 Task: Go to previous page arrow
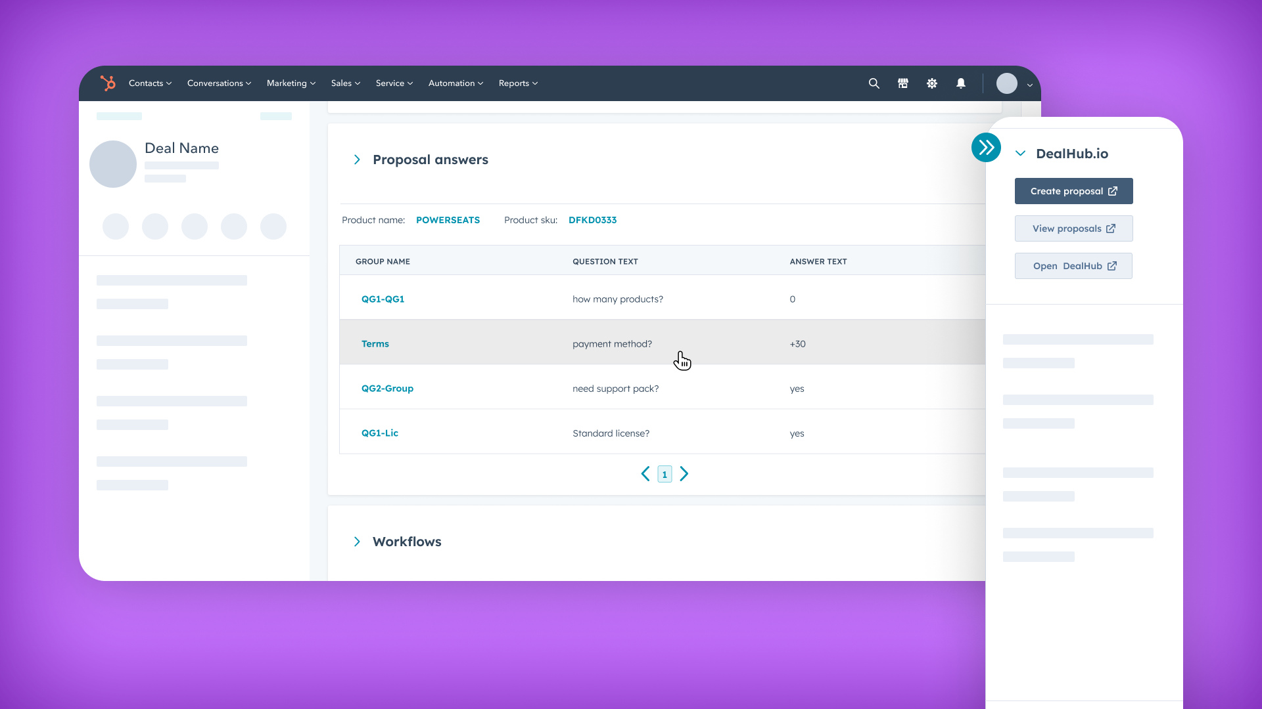point(645,474)
